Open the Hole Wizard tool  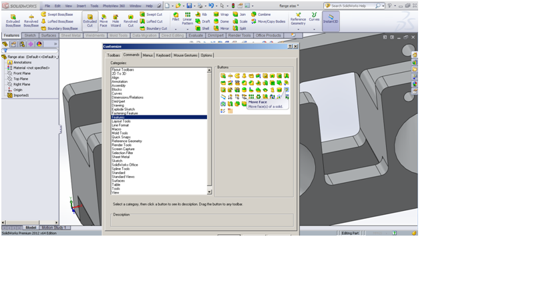116,20
